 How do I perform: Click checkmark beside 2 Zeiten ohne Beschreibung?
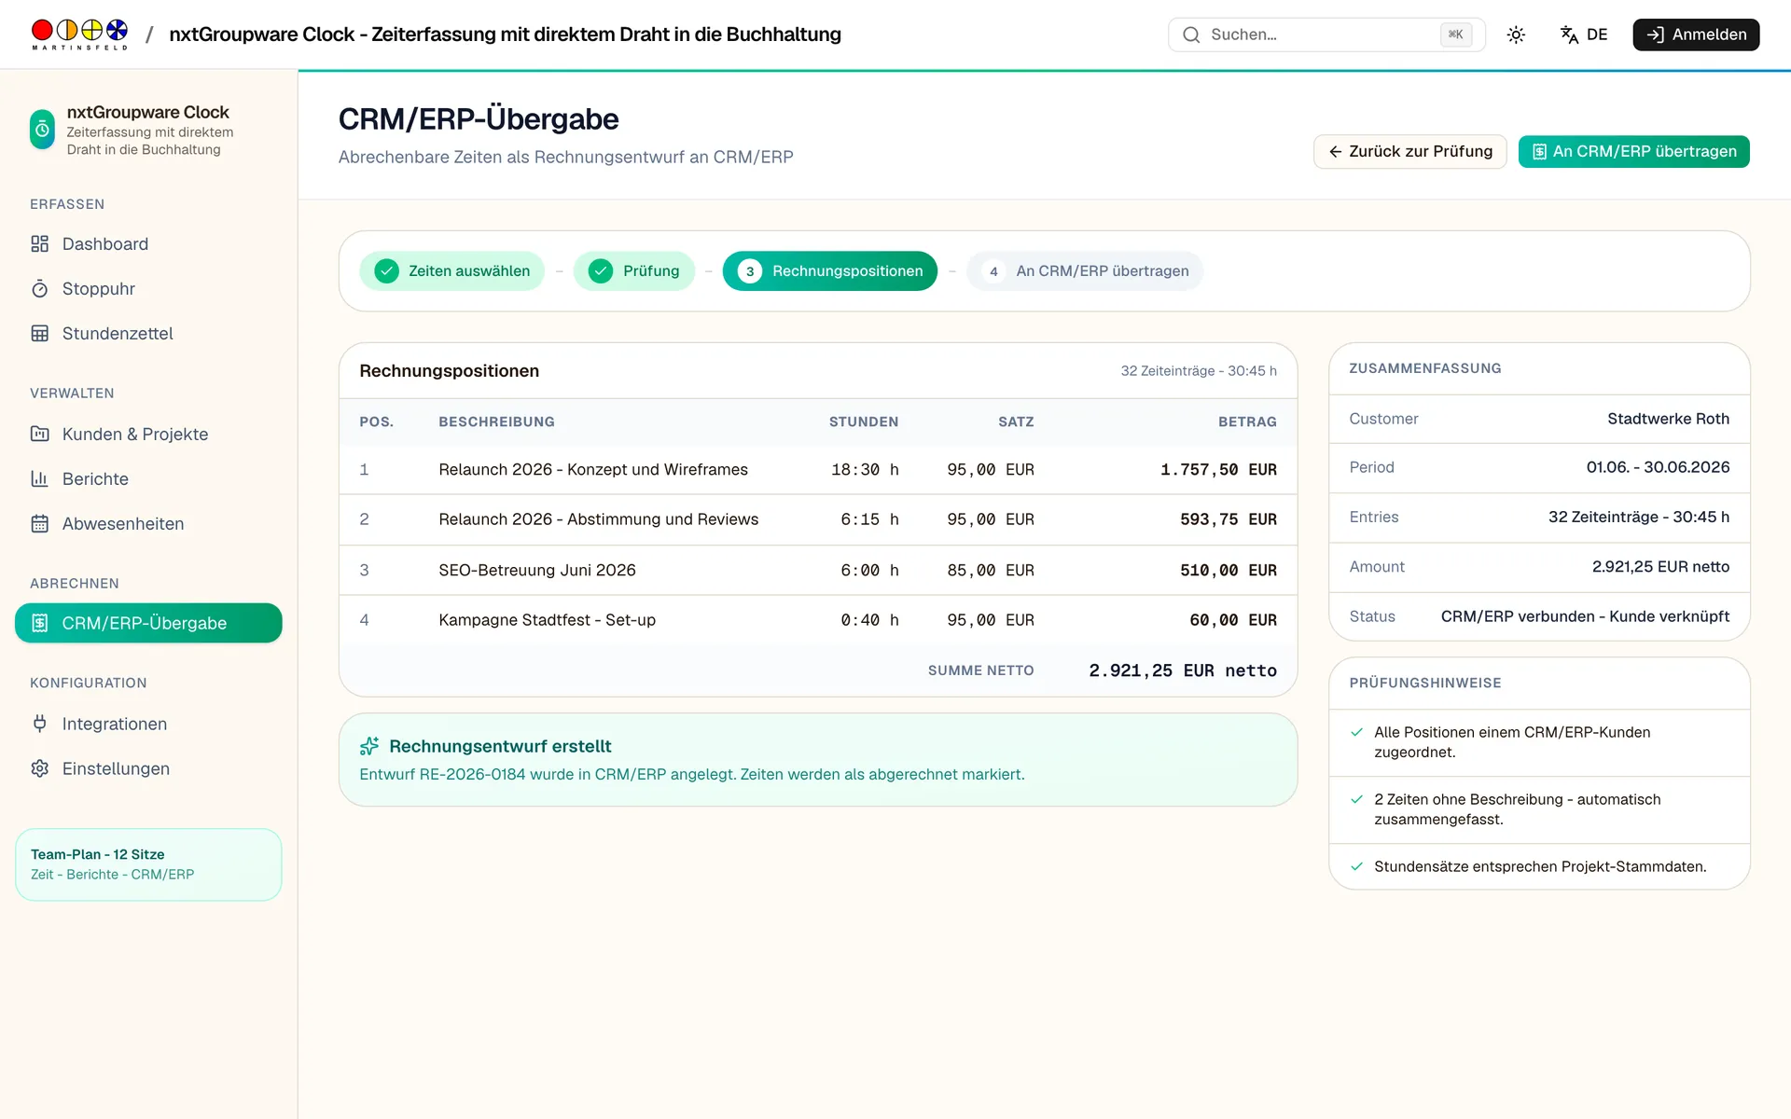coord(1357,799)
